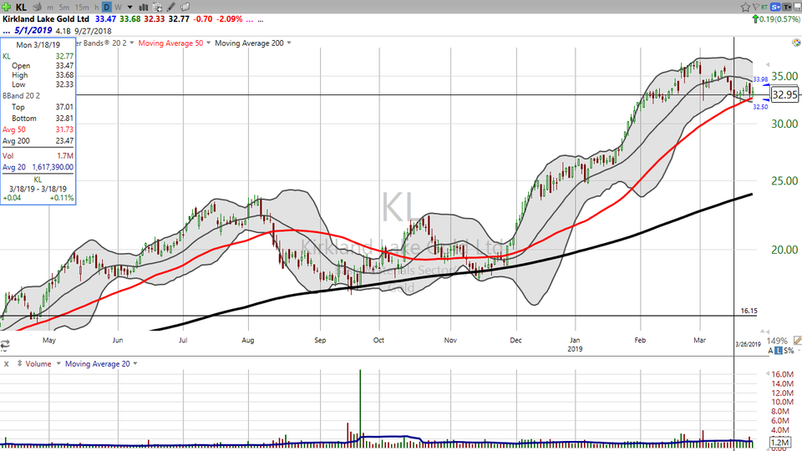This screenshot has height=451, width=802.
Task: Click the Kirkland Lake Gold Ltd title
Action: (46, 19)
